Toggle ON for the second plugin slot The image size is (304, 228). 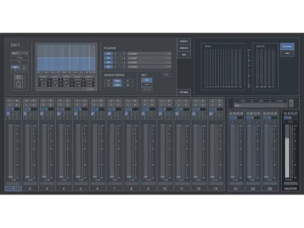pos(108,58)
